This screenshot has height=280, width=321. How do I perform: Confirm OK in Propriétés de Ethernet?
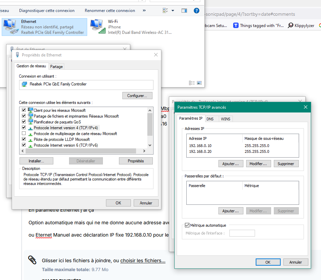tap(118, 203)
